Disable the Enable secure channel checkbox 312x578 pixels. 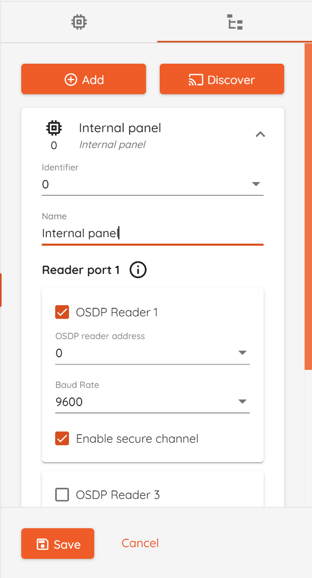click(62, 438)
